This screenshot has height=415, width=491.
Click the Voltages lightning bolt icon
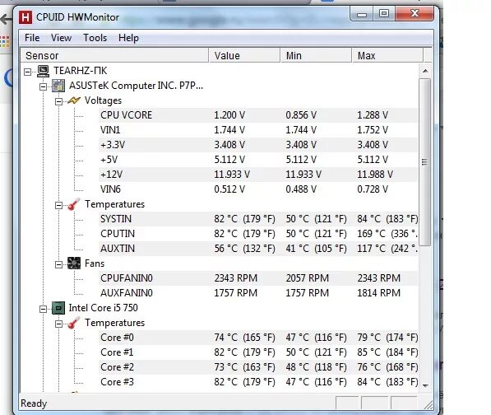pos(74,100)
